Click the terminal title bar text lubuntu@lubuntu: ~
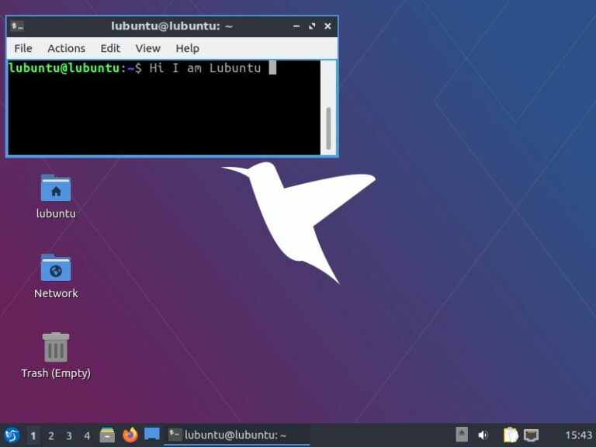This screenshot has height=447, width=596. (172, 26)
